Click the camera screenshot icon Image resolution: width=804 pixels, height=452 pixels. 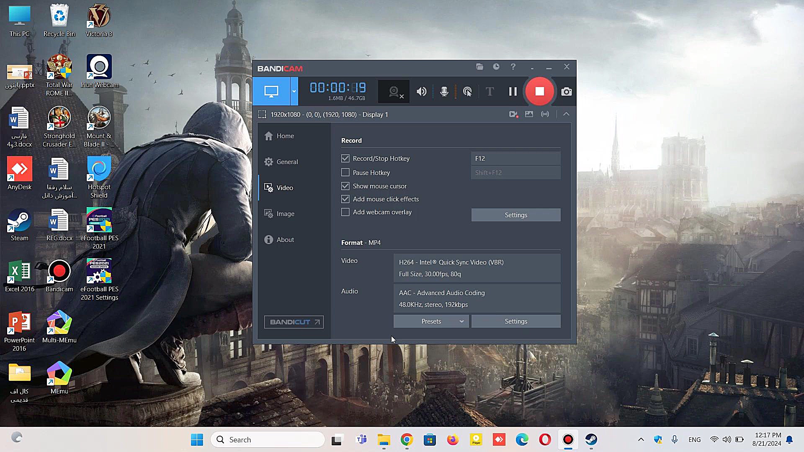tap(566, 92)
